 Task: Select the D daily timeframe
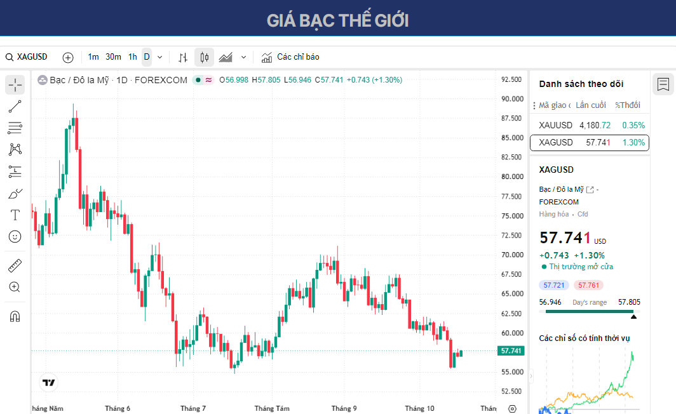click(147, 57)
